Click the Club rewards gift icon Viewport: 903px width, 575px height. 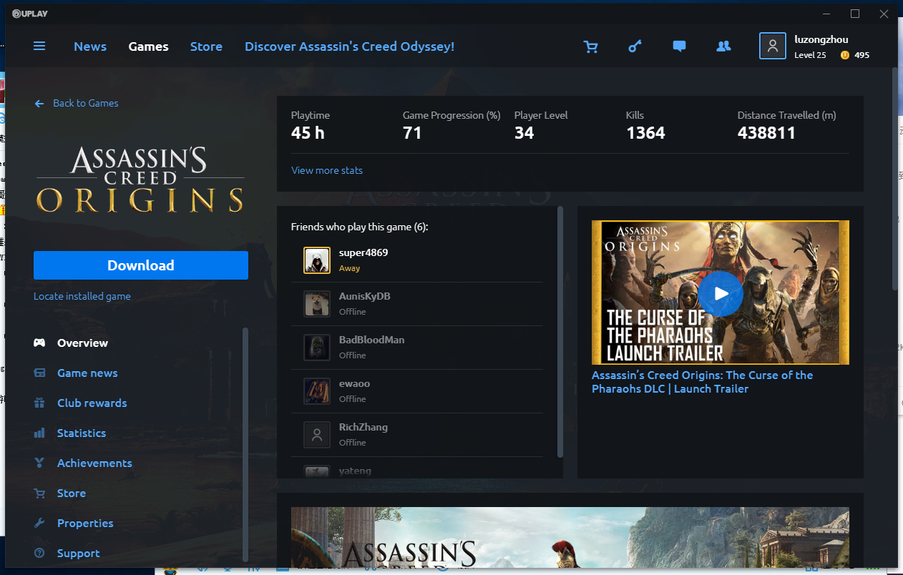click(40, 403)
